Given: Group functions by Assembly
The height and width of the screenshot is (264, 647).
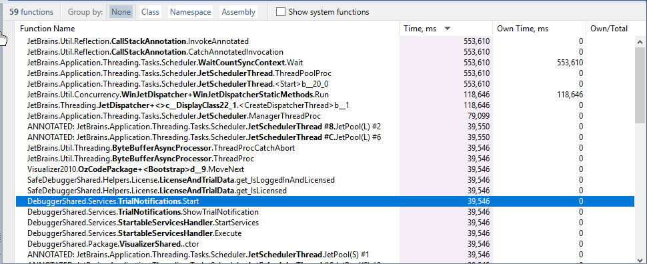Looking at the screenshot, I should (238, 12).
